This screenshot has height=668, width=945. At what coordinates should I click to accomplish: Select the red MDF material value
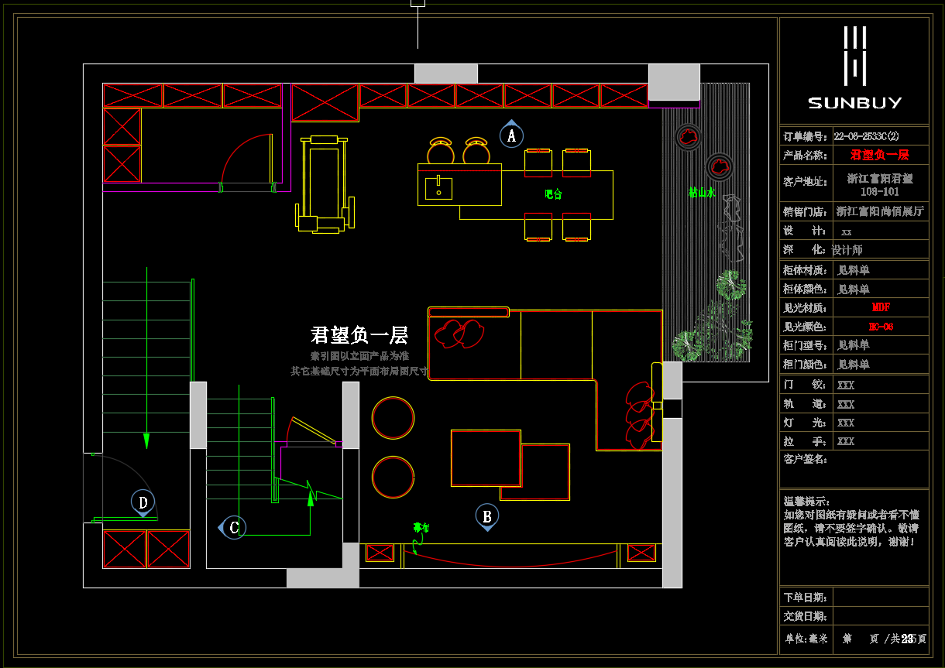tap(881, 308)
